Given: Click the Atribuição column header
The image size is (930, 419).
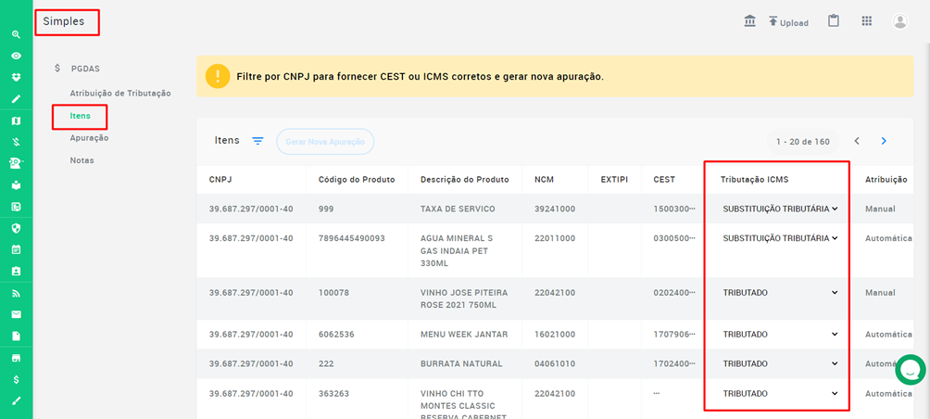Looking at the screenshot, I should (x=886, y=180).
